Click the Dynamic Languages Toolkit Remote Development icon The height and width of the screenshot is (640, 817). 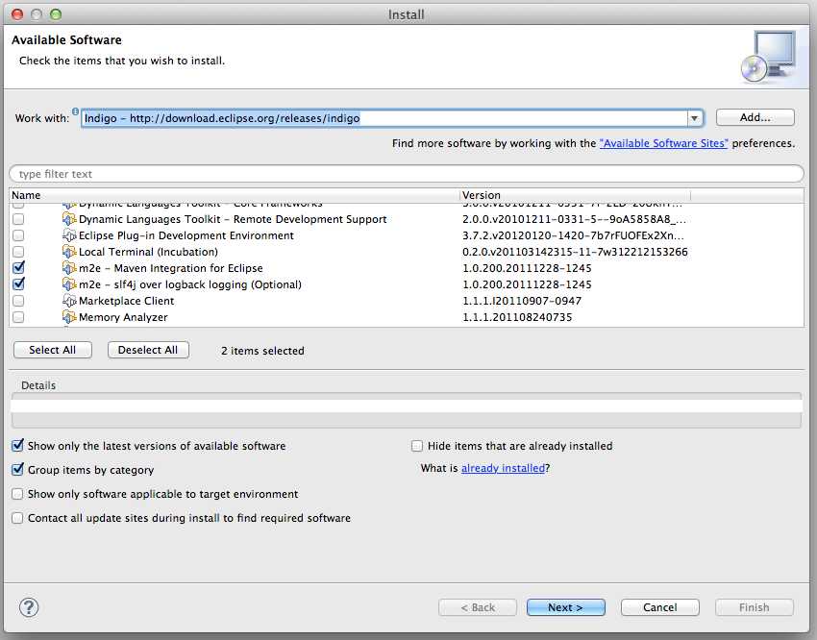pyautogui.click(x=69, y=219)
